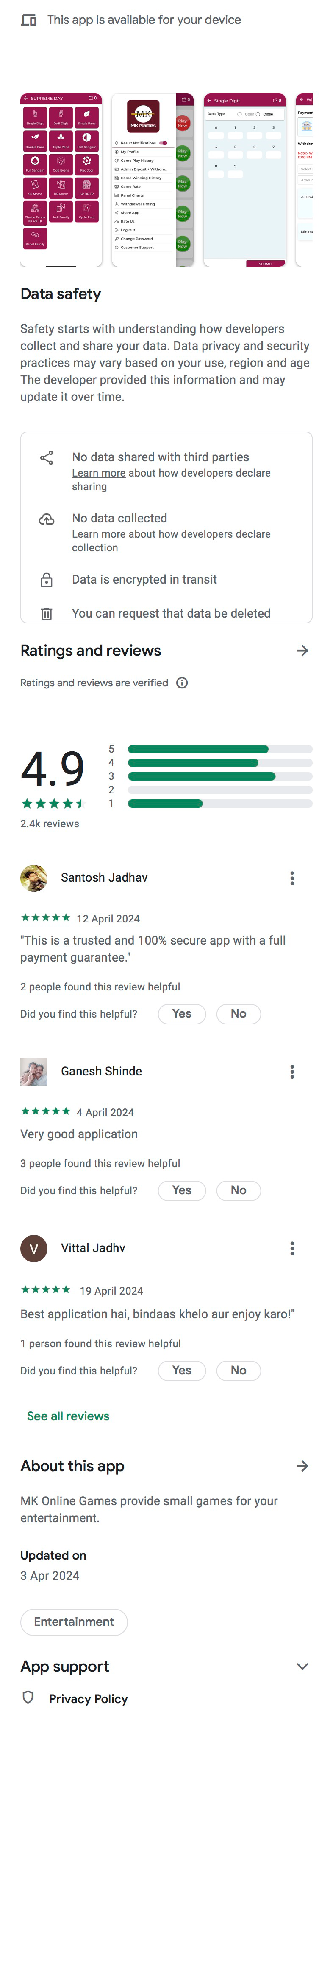Mark Santosh Jadhav review helpful Yes
333x1963 pixels.
point(182,1013)
